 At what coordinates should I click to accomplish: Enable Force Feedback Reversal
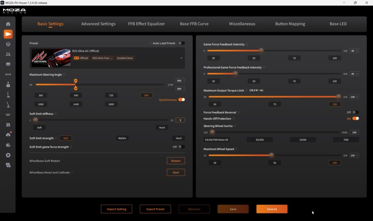coord(356,112)
